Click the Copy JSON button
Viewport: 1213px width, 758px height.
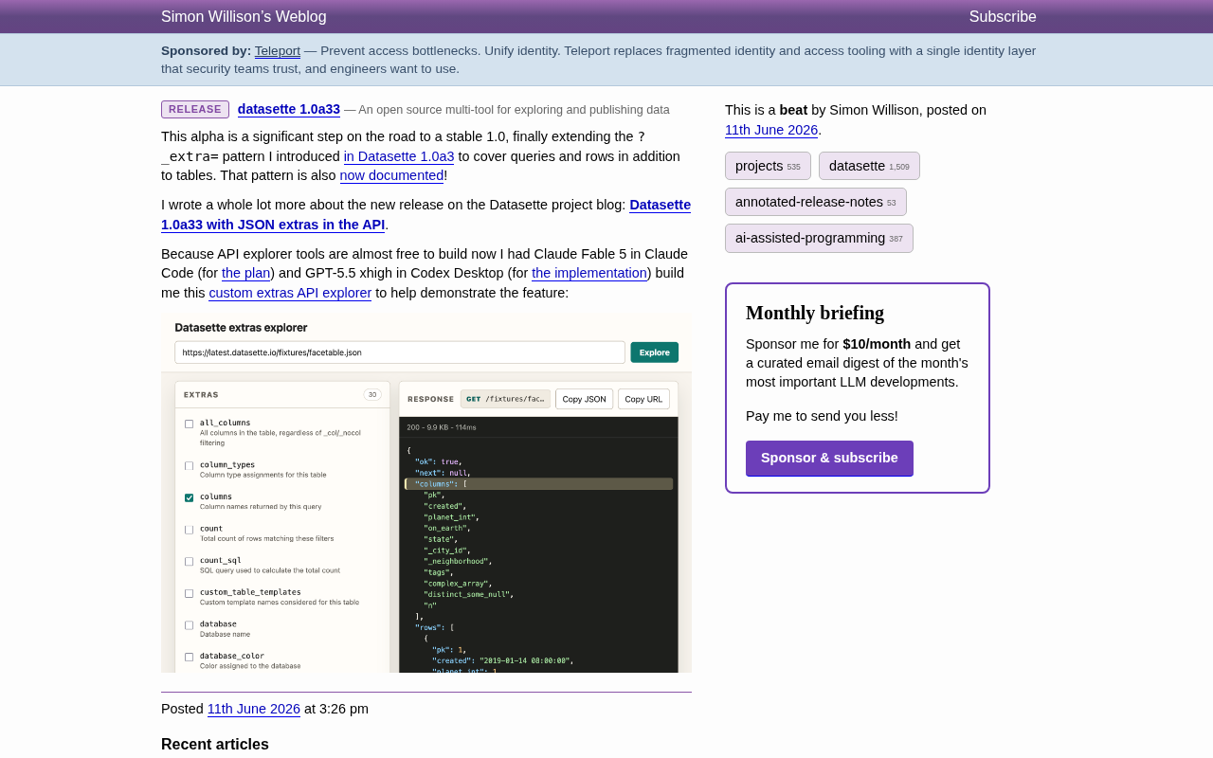[x=584, y=399]
